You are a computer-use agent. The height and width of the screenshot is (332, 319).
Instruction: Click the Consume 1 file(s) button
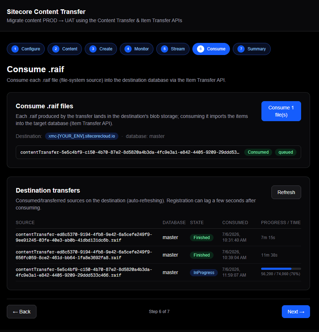(x=281, y=111)
